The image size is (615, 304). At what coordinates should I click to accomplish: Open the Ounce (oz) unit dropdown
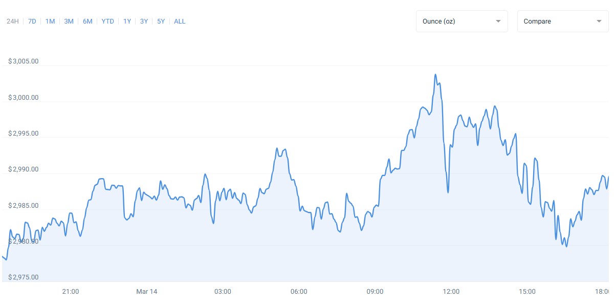coord(461,21)
